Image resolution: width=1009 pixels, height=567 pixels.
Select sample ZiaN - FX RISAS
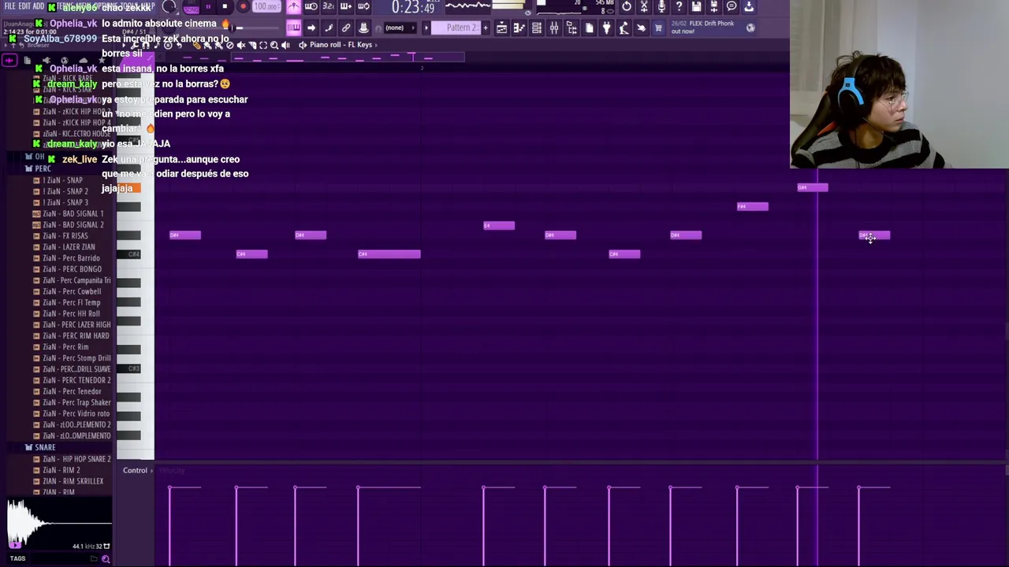[x=65, y=235]
